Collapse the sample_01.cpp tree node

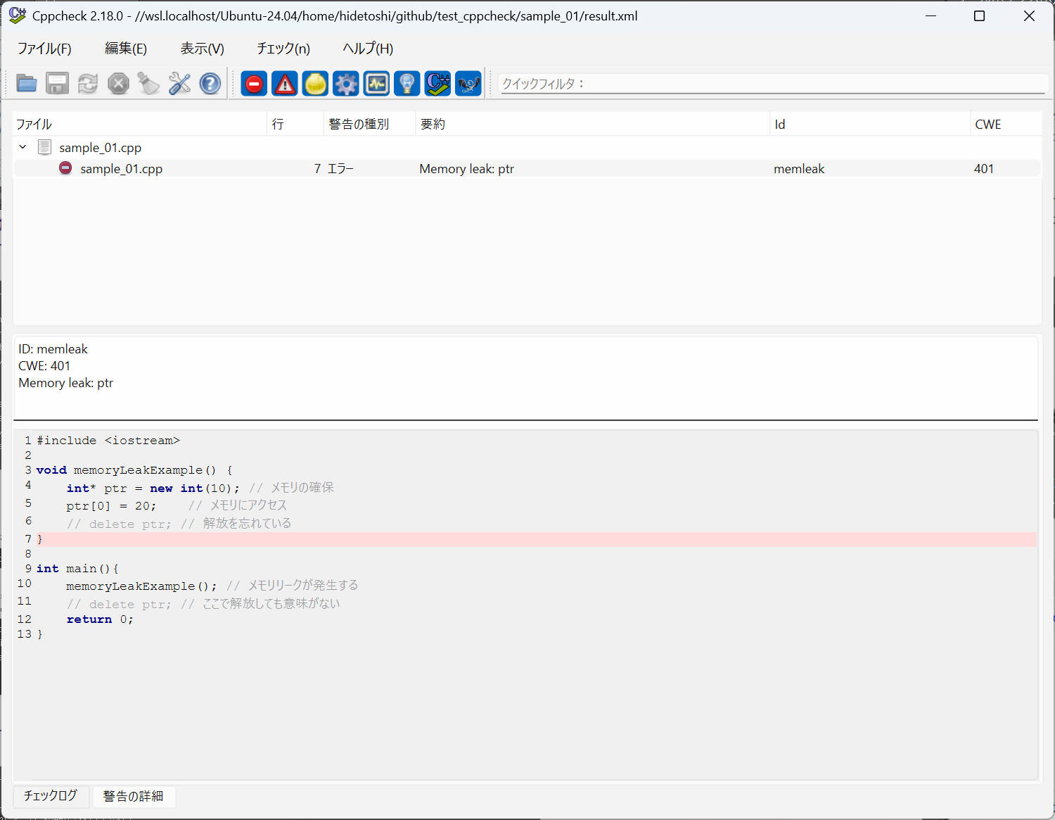point(23,147)
